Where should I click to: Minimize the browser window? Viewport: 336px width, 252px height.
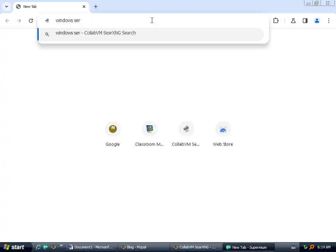point(308,3)
